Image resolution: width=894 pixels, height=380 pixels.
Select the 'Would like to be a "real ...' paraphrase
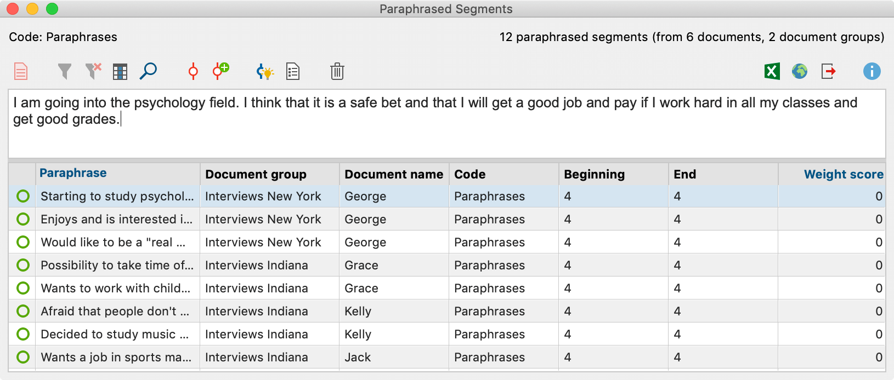113,242
